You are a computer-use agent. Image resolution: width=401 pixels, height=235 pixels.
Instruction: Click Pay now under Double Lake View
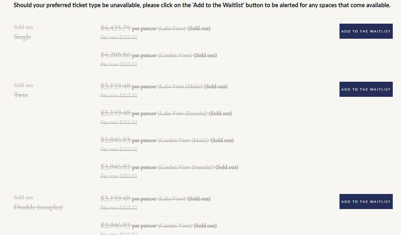(119, 208)
